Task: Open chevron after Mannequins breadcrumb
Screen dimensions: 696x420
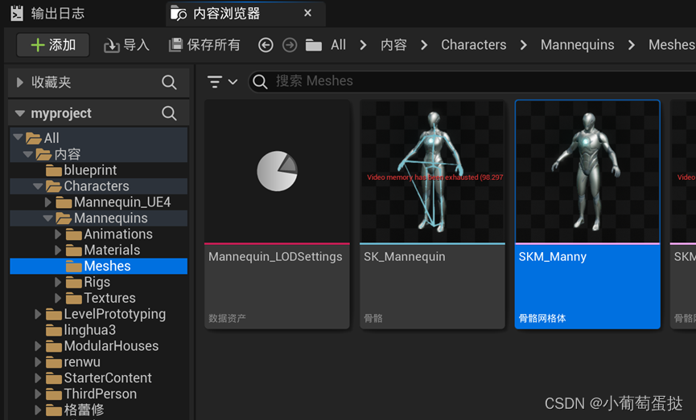Action: coord(631,45)
